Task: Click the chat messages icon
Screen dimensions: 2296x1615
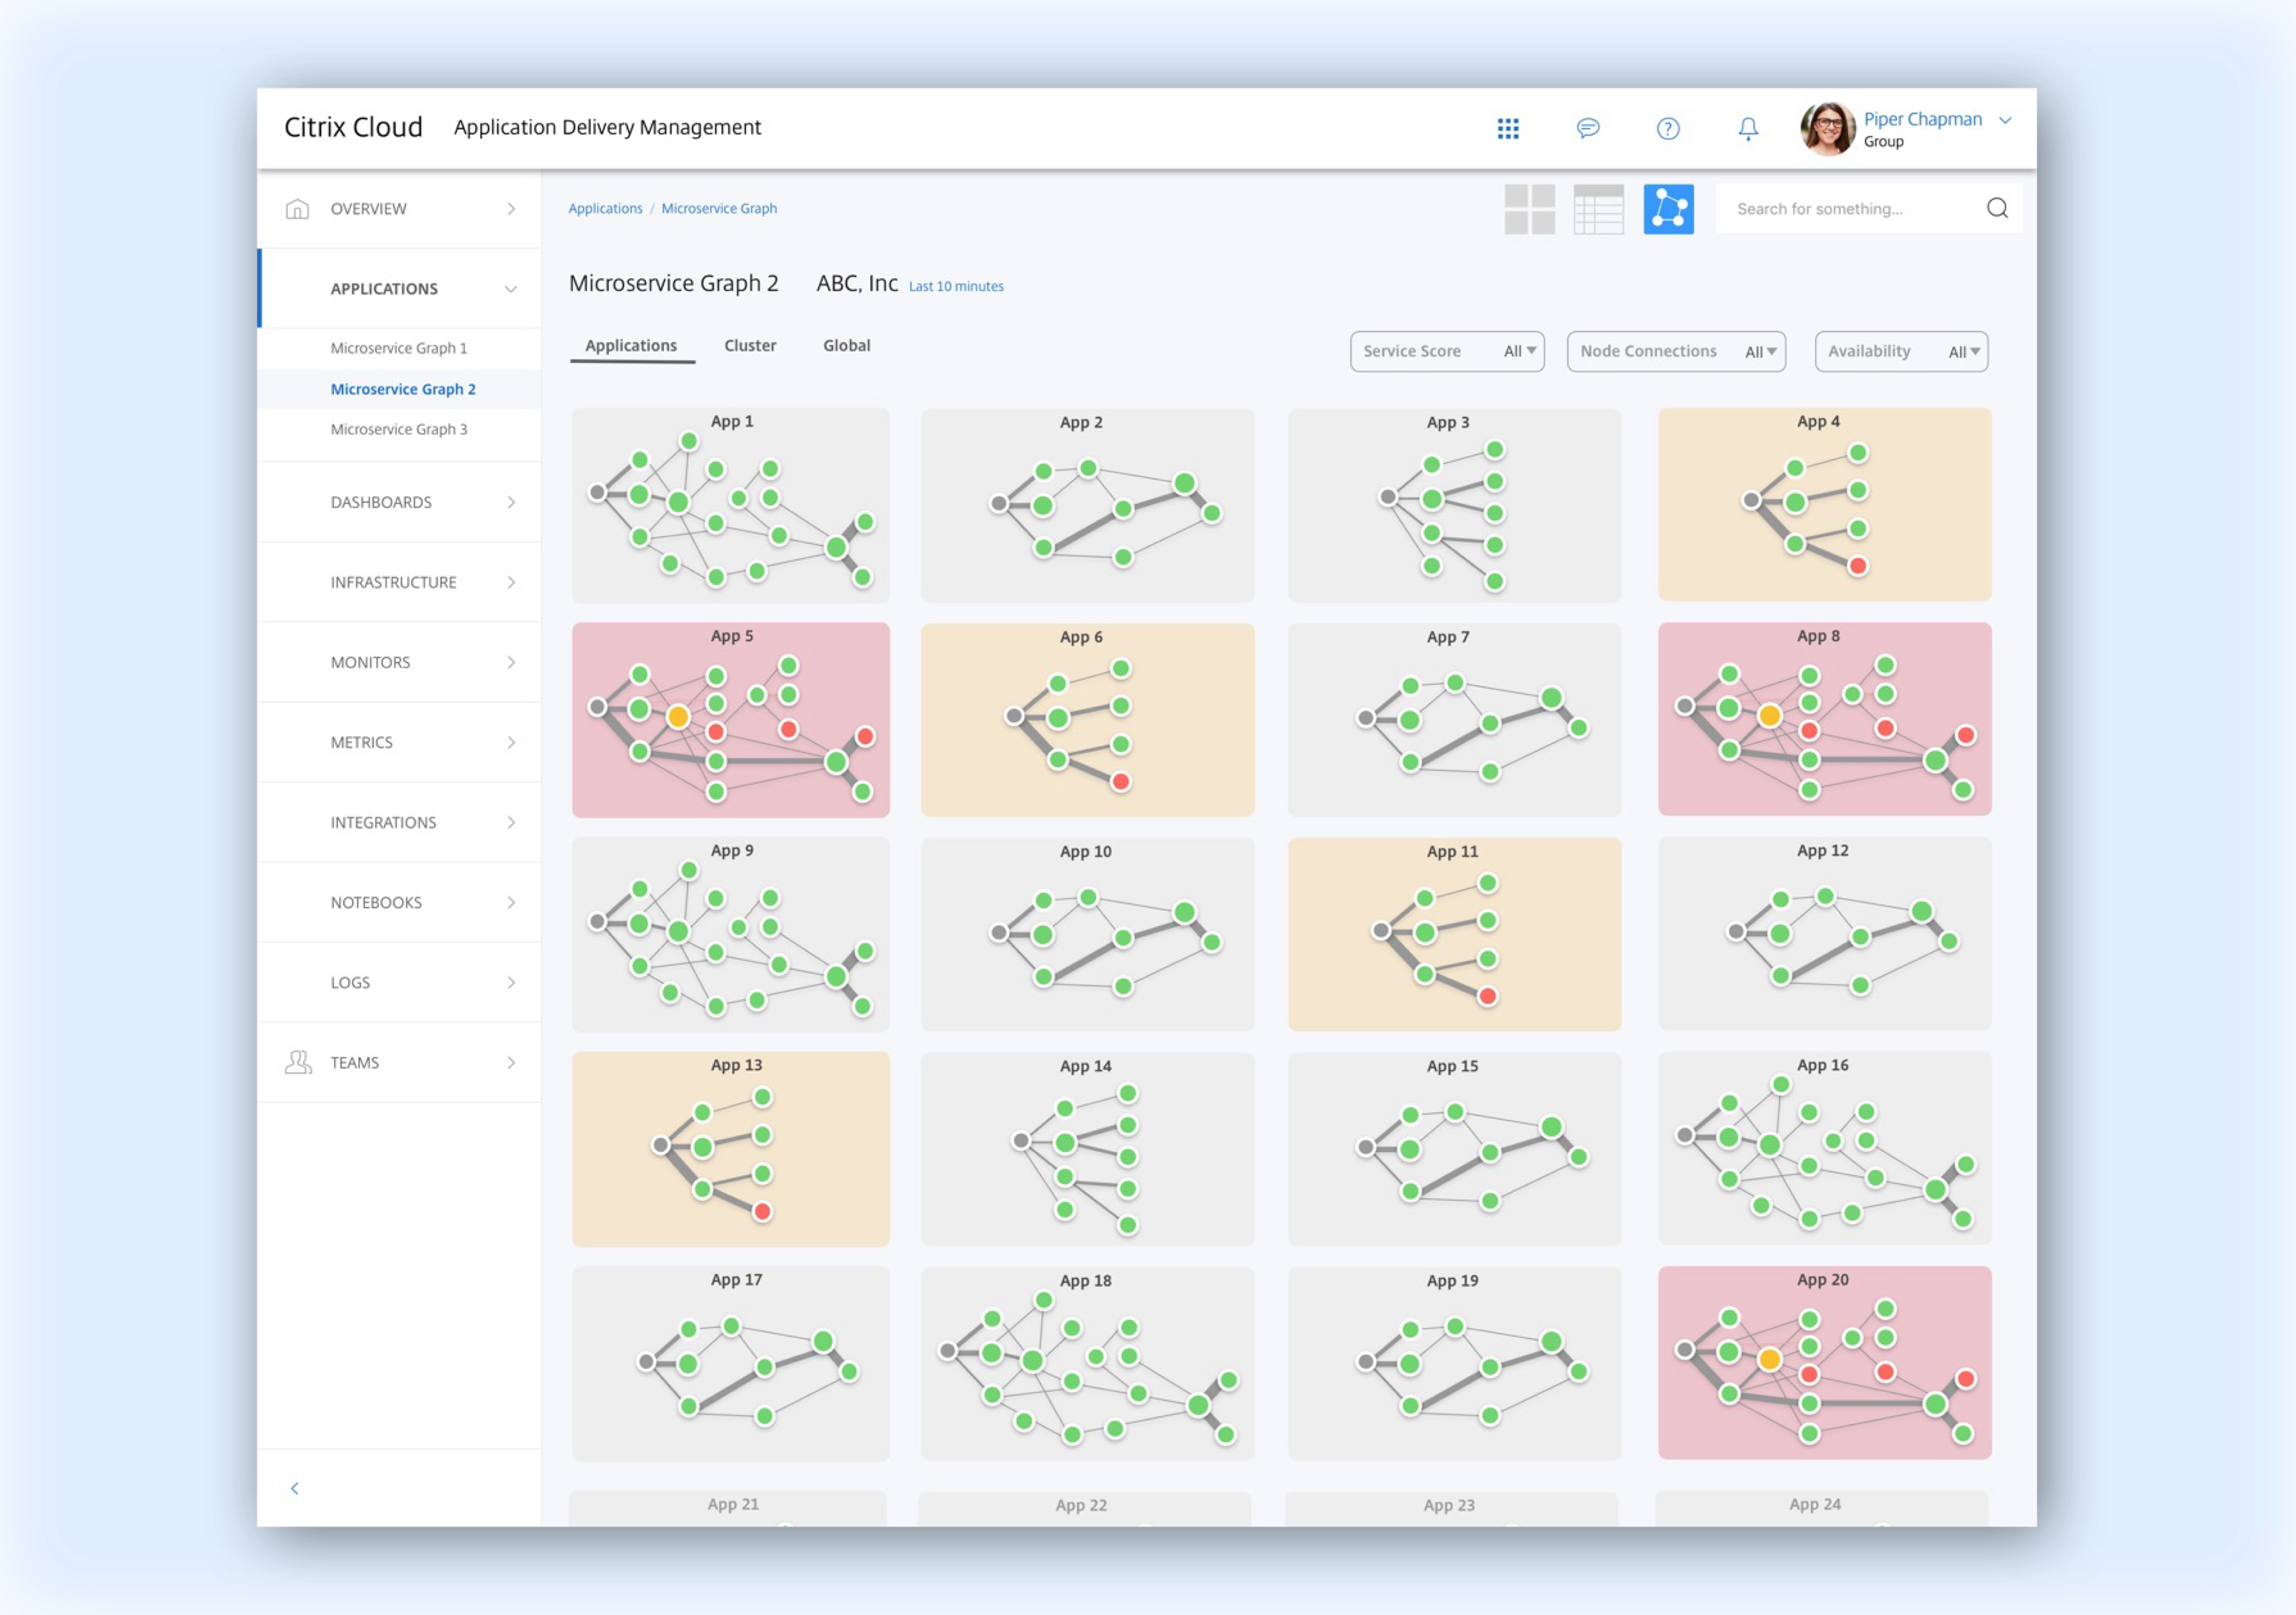Action: click(x=1588, y=128)
